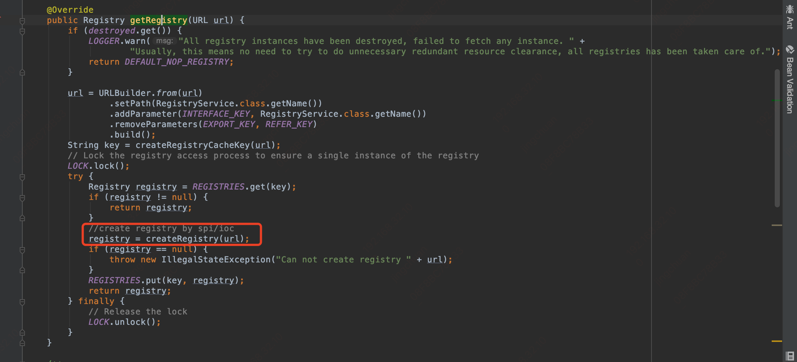
Task: Click the 'createRegistry' method call
Action: click(182, 239)
